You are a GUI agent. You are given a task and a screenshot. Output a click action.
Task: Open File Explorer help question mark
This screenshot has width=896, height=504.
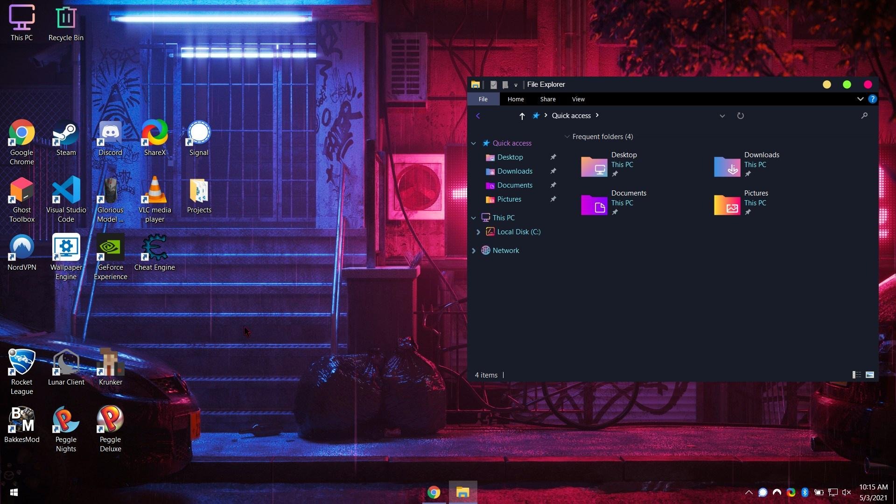[872, 99]
